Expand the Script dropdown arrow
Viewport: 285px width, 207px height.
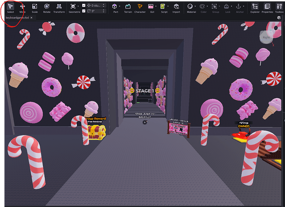[168, 6]
